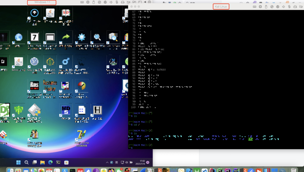
Task: Click the CD/DVD disc icon in Windows 11 toolbar
Action: (99, 2)
